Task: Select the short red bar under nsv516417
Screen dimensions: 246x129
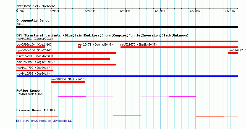Action: click(x=233, y=53)
